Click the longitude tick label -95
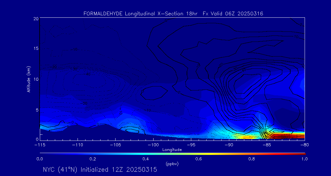Viewport: 331px width, 176px height. (x=191, y=145)
